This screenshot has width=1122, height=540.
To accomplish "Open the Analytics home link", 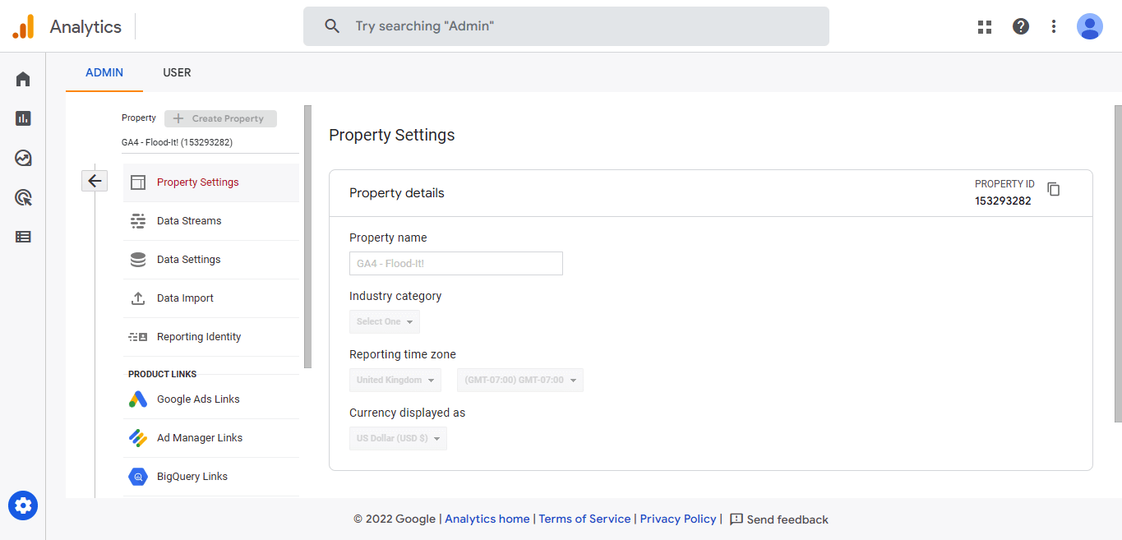I will tap(487, 519).
